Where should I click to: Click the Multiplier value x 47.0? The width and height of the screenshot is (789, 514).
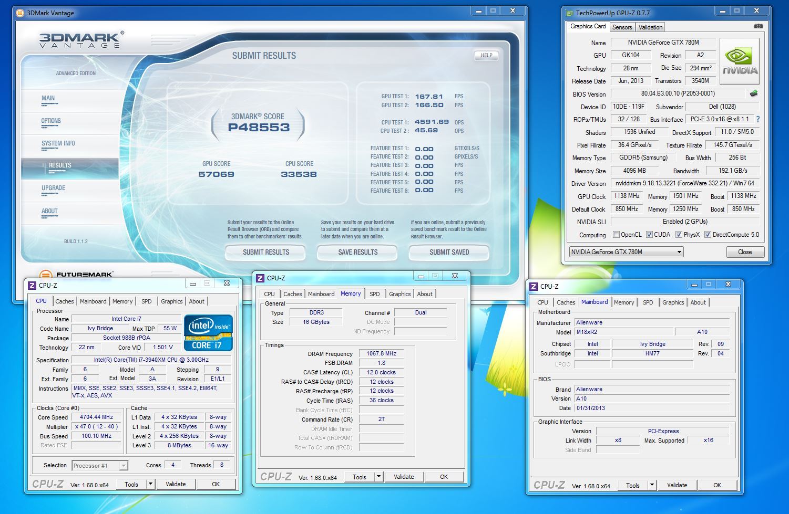point(97,426)
